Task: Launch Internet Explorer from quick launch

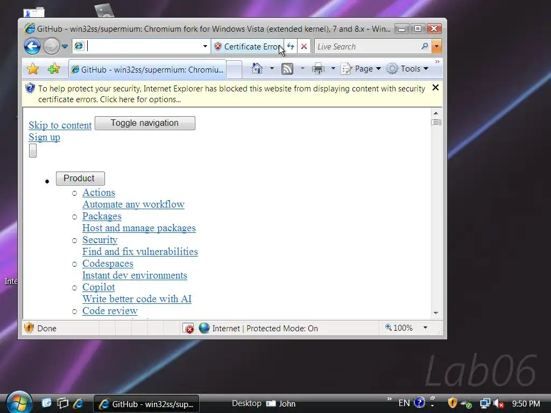Action: coord(79,403)
